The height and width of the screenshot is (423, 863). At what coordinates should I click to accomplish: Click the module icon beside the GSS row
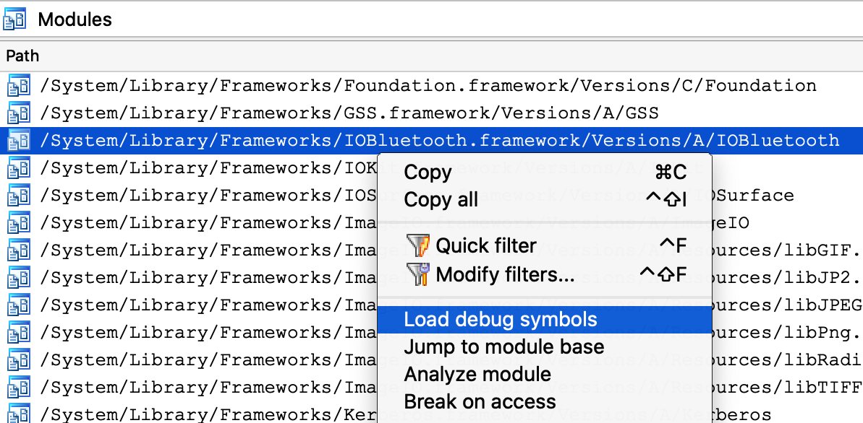(x=18, y=114)
